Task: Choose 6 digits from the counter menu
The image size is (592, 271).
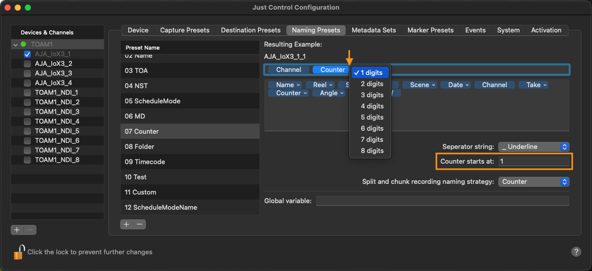Action: [x=370, y=128]
